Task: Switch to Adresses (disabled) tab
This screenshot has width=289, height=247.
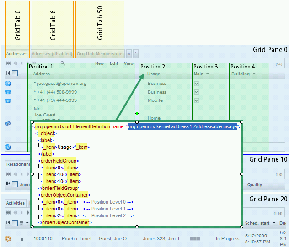Action: click(x=52, y=54)
